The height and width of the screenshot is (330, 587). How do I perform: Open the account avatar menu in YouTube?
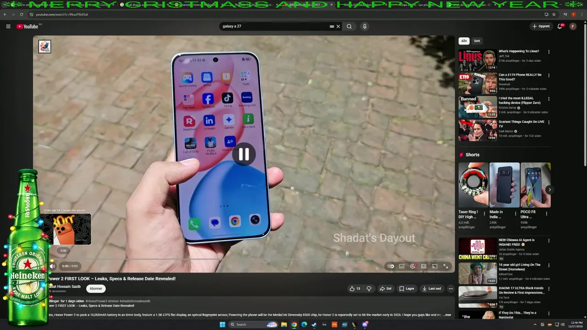(x=573, y=27)
